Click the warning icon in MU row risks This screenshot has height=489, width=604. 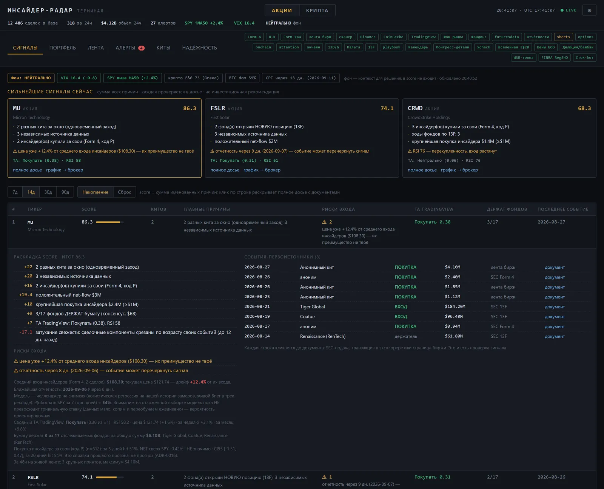324,222
